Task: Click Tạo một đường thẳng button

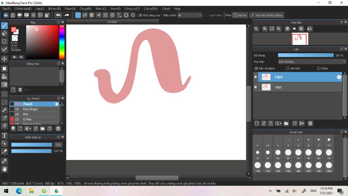Action: [266, 15]
